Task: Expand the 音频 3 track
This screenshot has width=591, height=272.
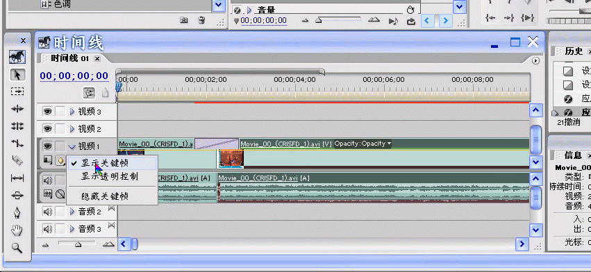Action: tap(72, 229)
